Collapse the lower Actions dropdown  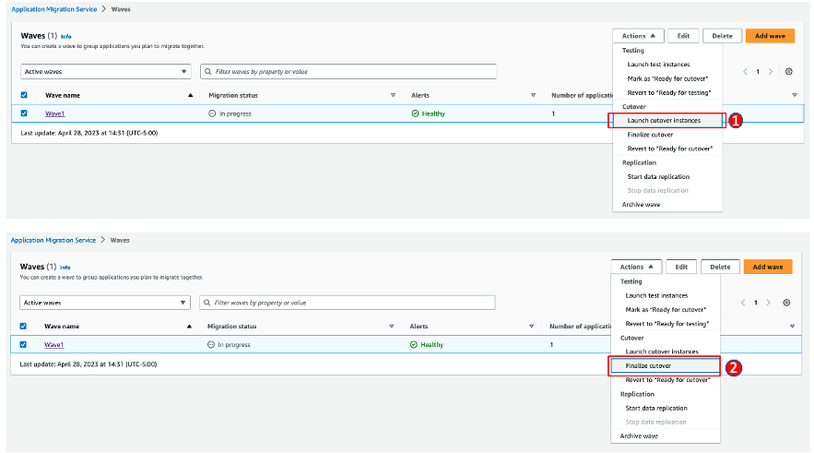(x=636, y=267)
